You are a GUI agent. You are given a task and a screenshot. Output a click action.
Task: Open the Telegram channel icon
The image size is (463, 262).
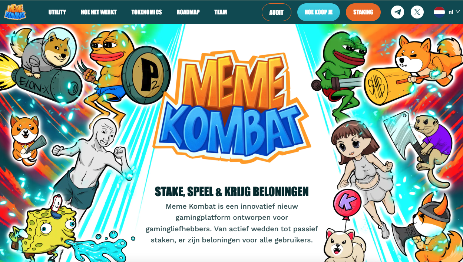[398, 12]
